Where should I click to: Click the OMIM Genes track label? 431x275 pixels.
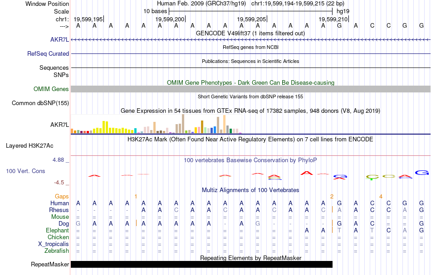coord(51,89)
